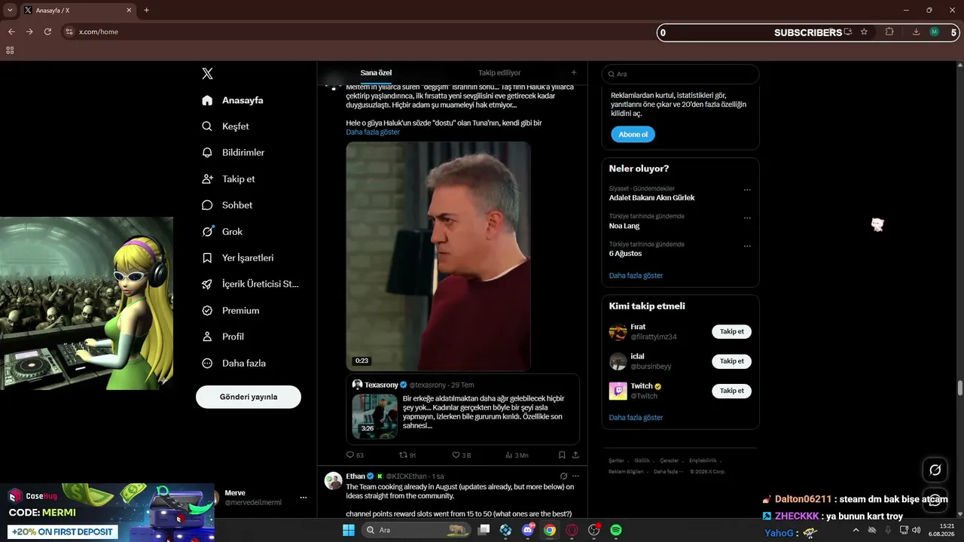Open options for 6 Ağustos trend

click(x=747, y=245)
